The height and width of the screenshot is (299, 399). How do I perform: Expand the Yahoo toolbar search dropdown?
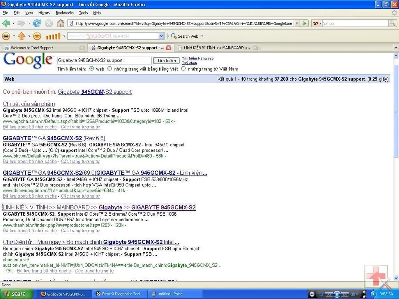[161, 36]
